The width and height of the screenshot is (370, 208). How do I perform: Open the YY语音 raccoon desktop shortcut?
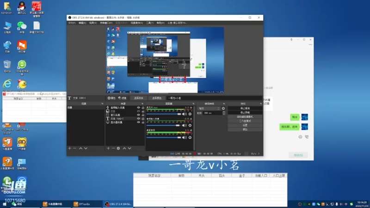point(22,144)
